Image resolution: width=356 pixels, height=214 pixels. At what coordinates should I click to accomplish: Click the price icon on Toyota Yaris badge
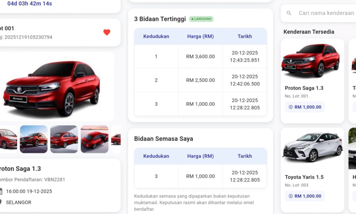[x=290, y=196]
